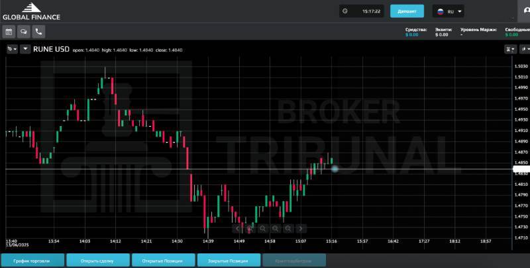The height and width of the screenshot is (268, 530).
Task: Click the 15:17:22 time display
Action: [x=371, y=11]
